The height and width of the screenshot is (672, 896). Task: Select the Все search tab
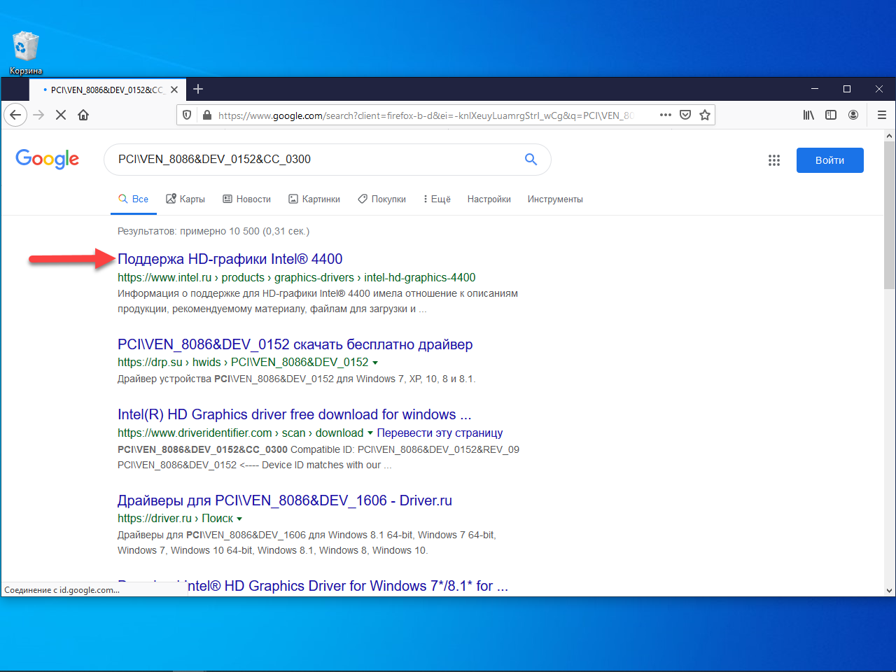(133, 199)
